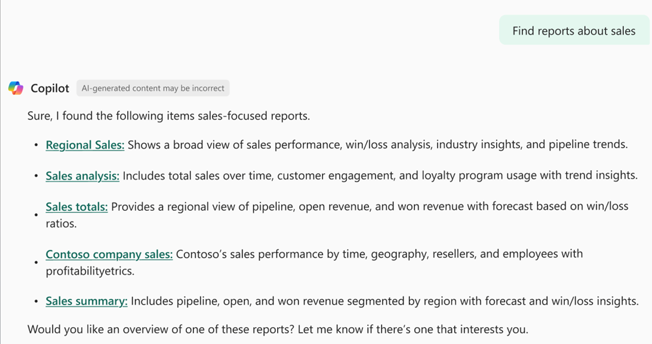Click the Contoso sales performance description text
The height and width of the screenshot is (344, 652).
379,254
